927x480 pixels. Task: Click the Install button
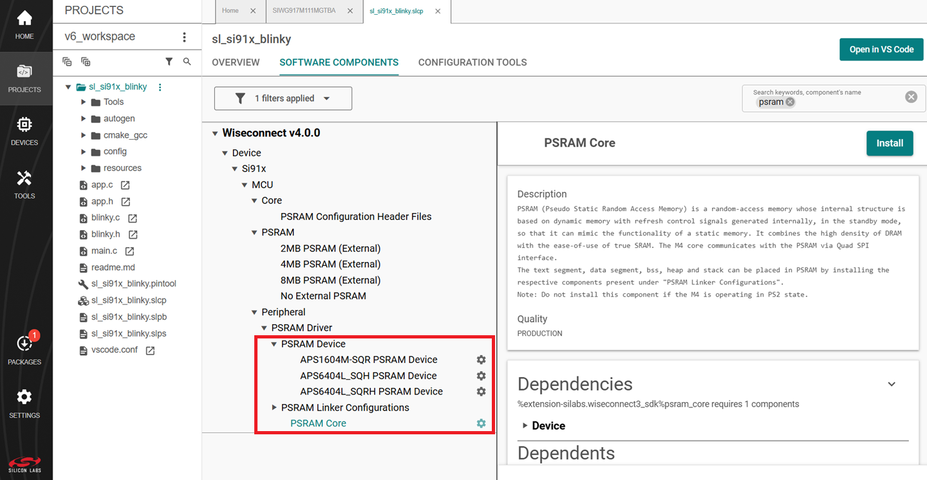click(890, 143)
